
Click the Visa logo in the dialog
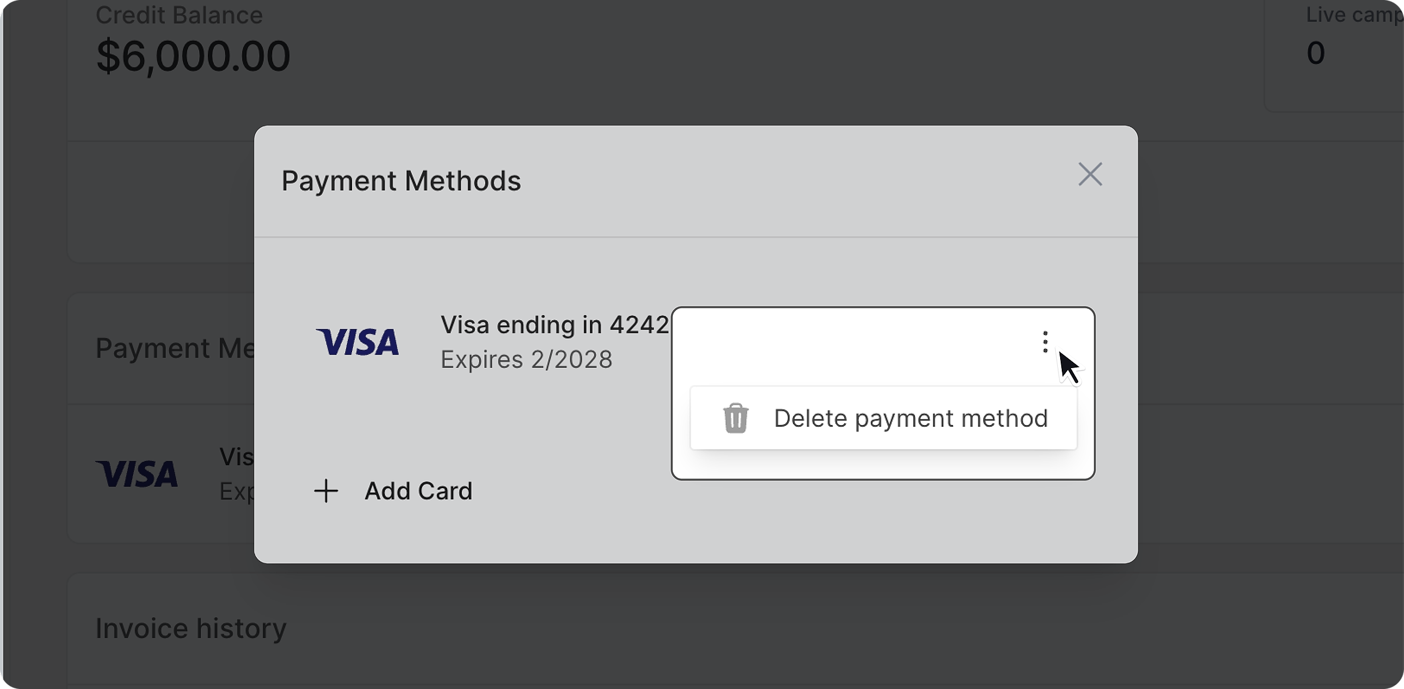[x=358, y=342]
